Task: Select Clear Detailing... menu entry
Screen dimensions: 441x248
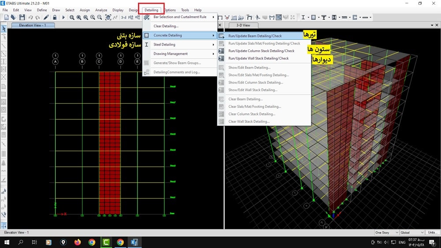Action: [166, 26]
